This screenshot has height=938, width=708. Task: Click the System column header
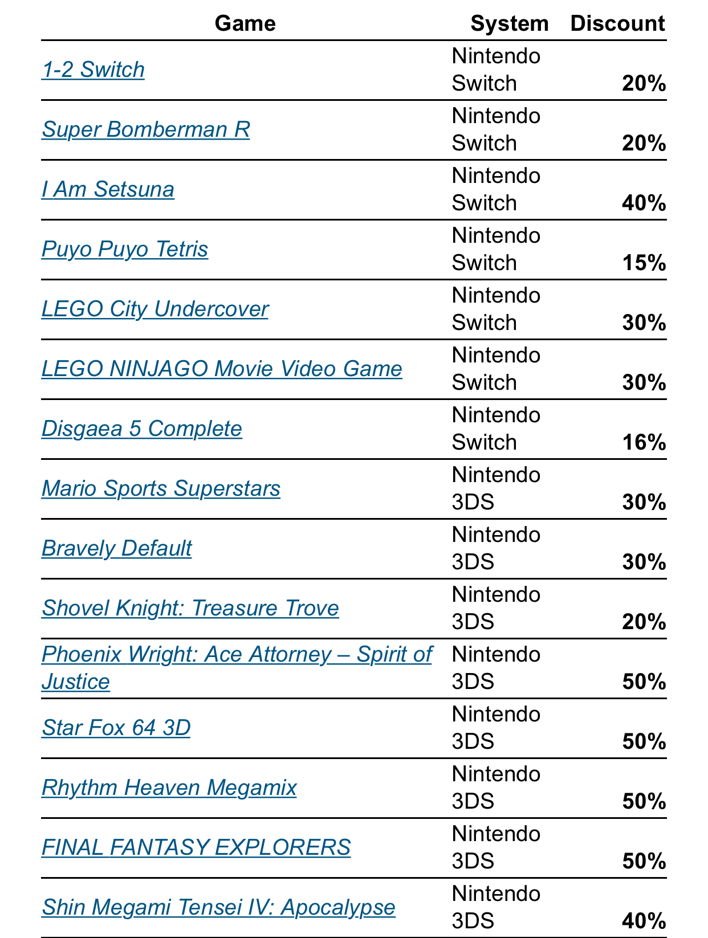click(x=510, y=24)
